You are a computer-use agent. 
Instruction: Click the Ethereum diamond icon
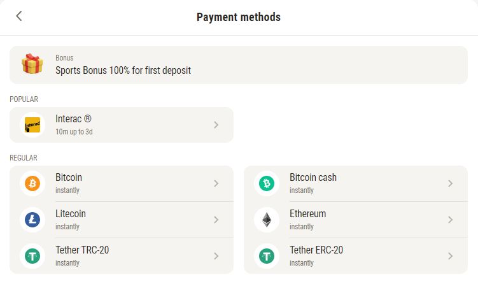tap(267, 220)
